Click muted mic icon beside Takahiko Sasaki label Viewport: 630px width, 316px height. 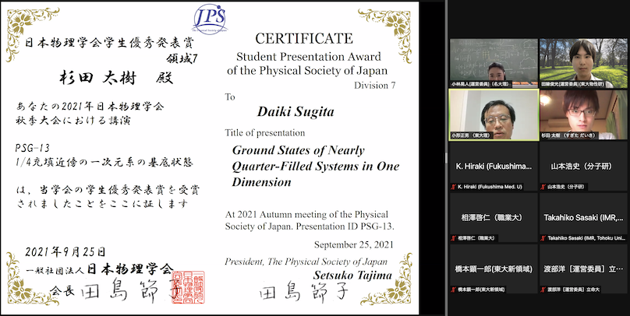click(x=543, y=238)
